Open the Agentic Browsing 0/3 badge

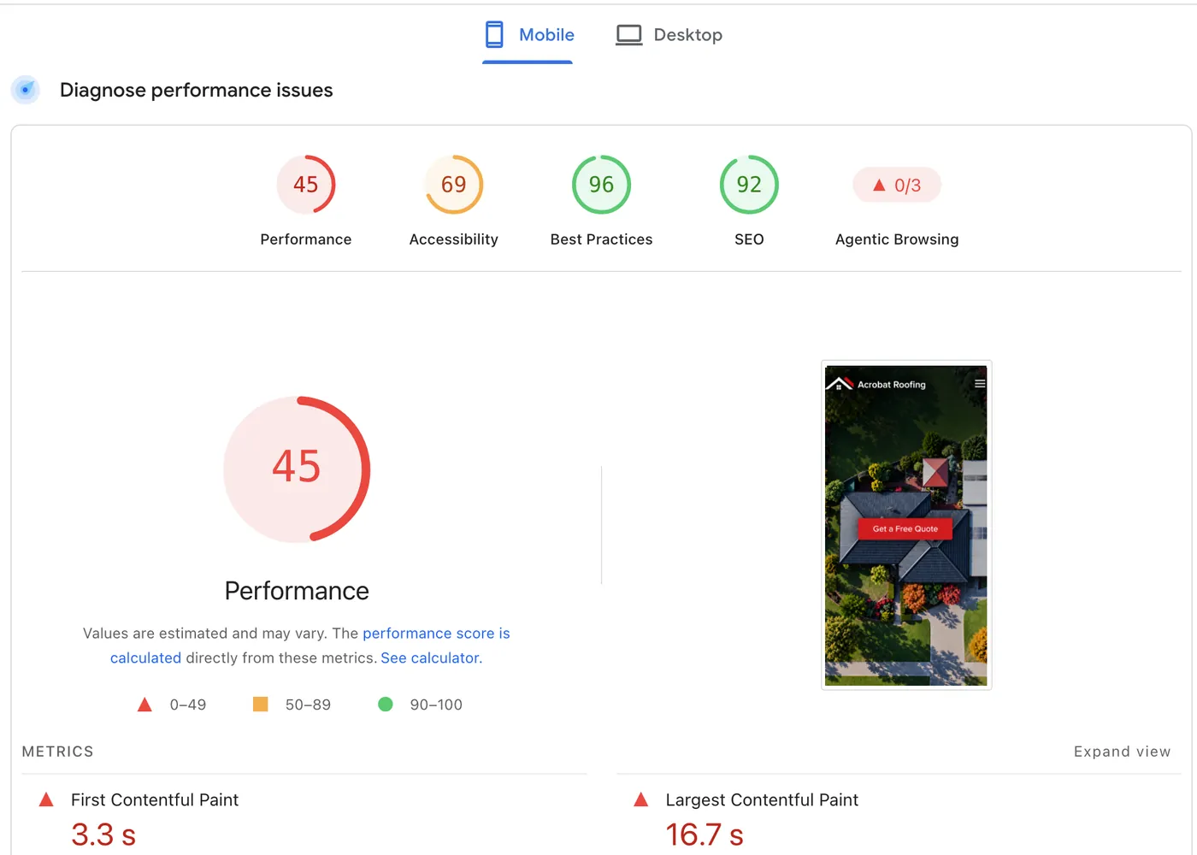(897, 186)
